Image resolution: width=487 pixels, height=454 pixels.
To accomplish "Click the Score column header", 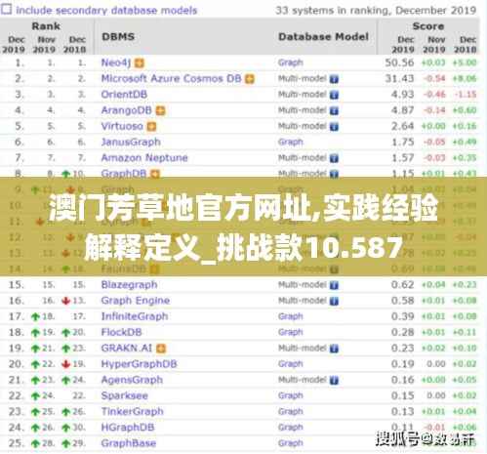I will (428, 26).
